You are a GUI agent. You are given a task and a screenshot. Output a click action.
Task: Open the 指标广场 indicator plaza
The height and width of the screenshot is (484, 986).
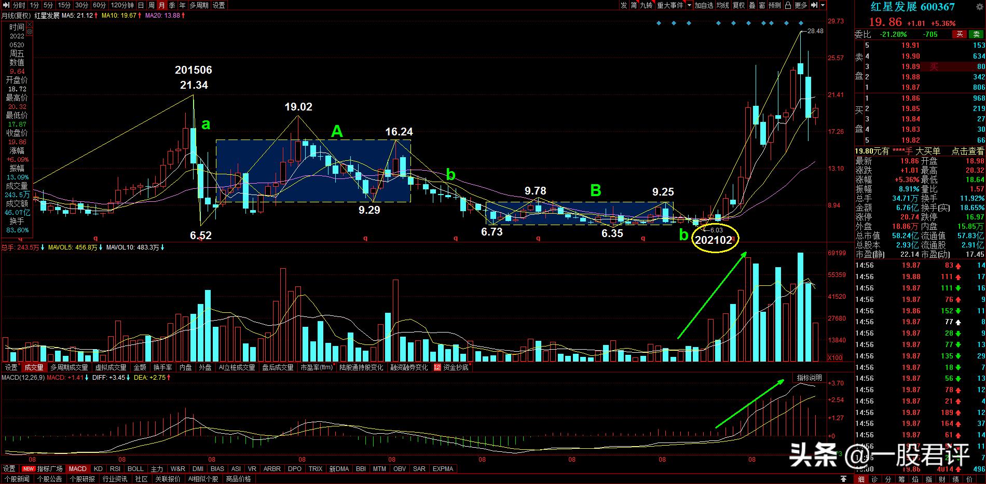tap(50, 468)
